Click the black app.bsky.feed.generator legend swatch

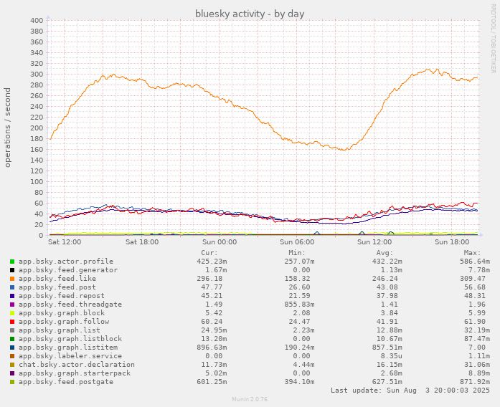tap(12, 270)
